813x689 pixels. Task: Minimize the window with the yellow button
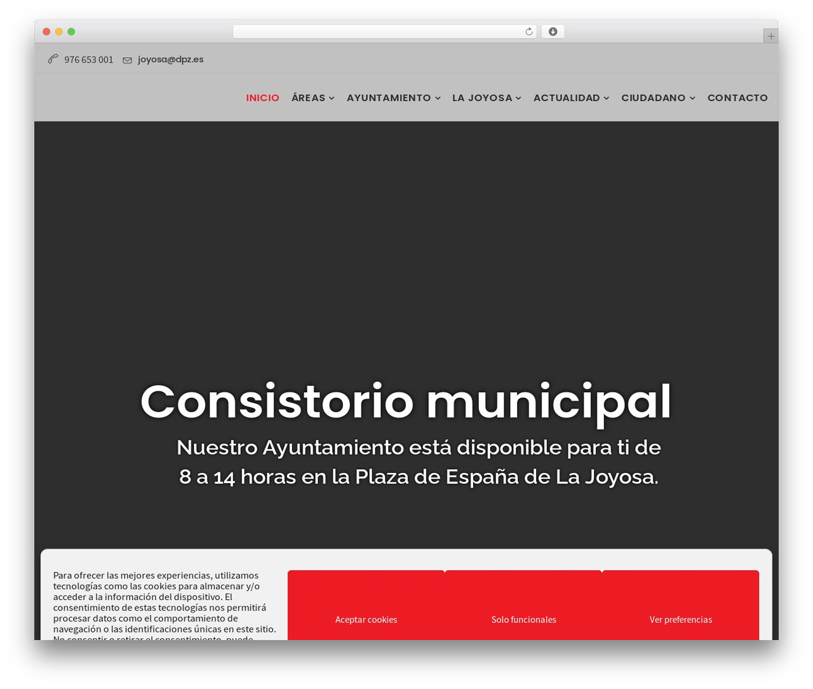tap(59, 32)
